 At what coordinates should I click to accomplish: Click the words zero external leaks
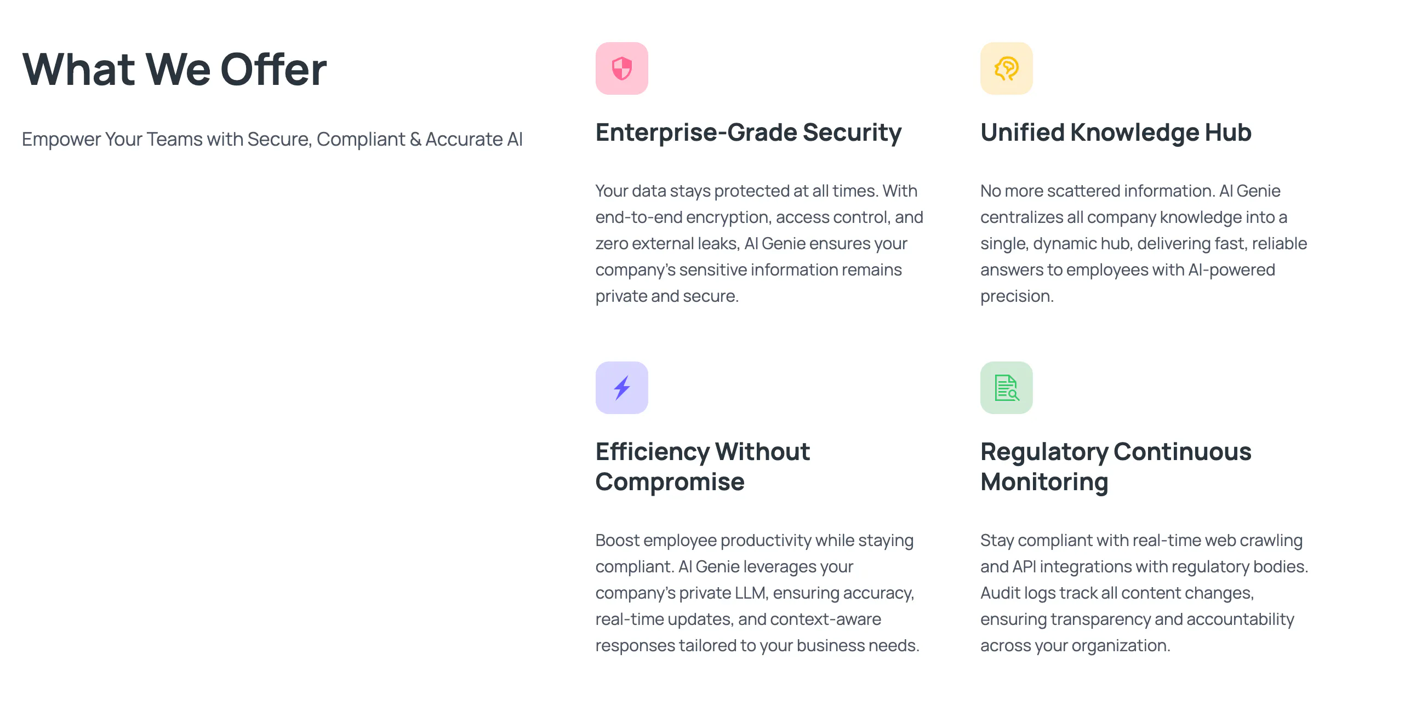667,244
